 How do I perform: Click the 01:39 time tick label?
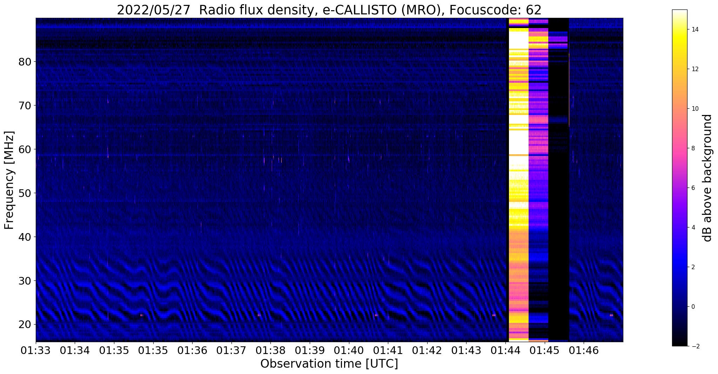(310, 351)
